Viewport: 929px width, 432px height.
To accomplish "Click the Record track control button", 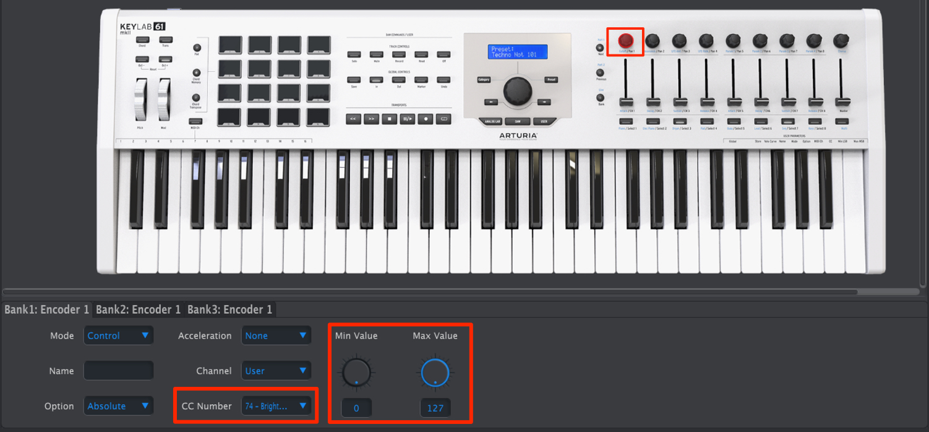I will coord(399,54).
